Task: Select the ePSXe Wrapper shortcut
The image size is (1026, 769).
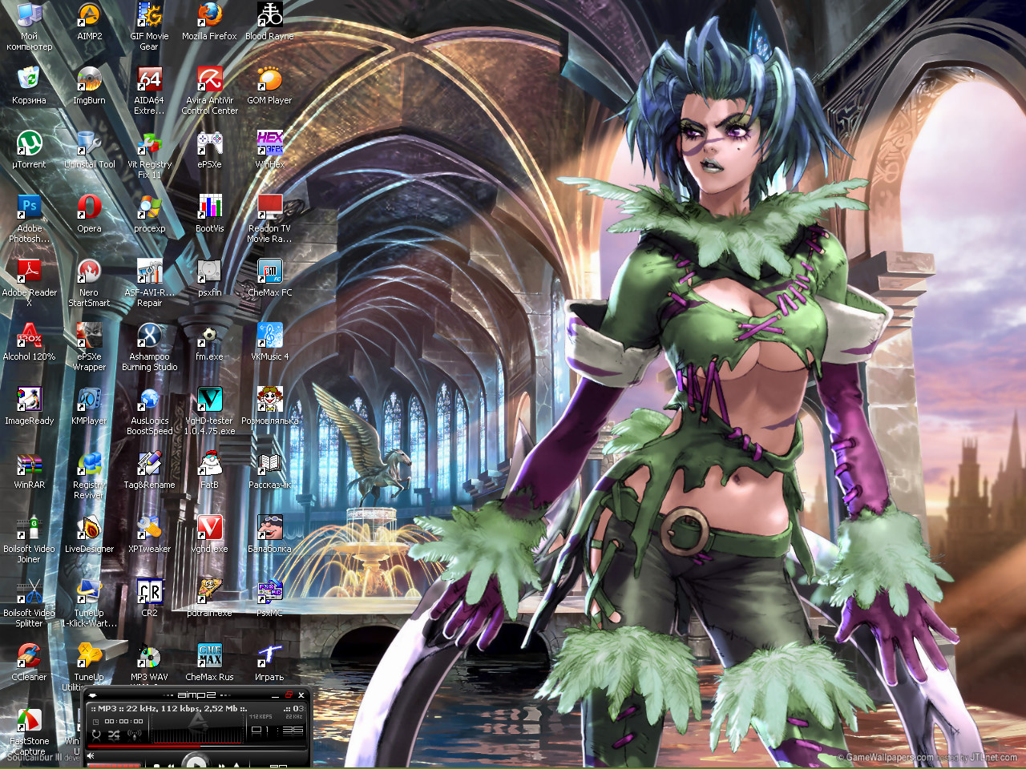Action: pos(89,336)
